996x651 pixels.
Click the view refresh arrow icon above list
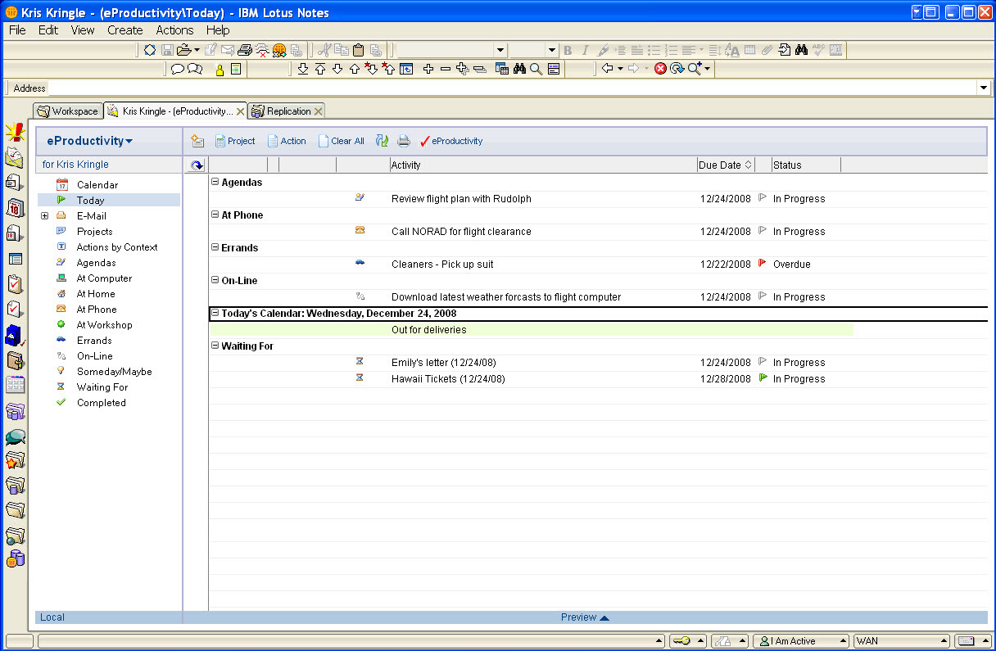pyautogui.click(x=196, y=165)
